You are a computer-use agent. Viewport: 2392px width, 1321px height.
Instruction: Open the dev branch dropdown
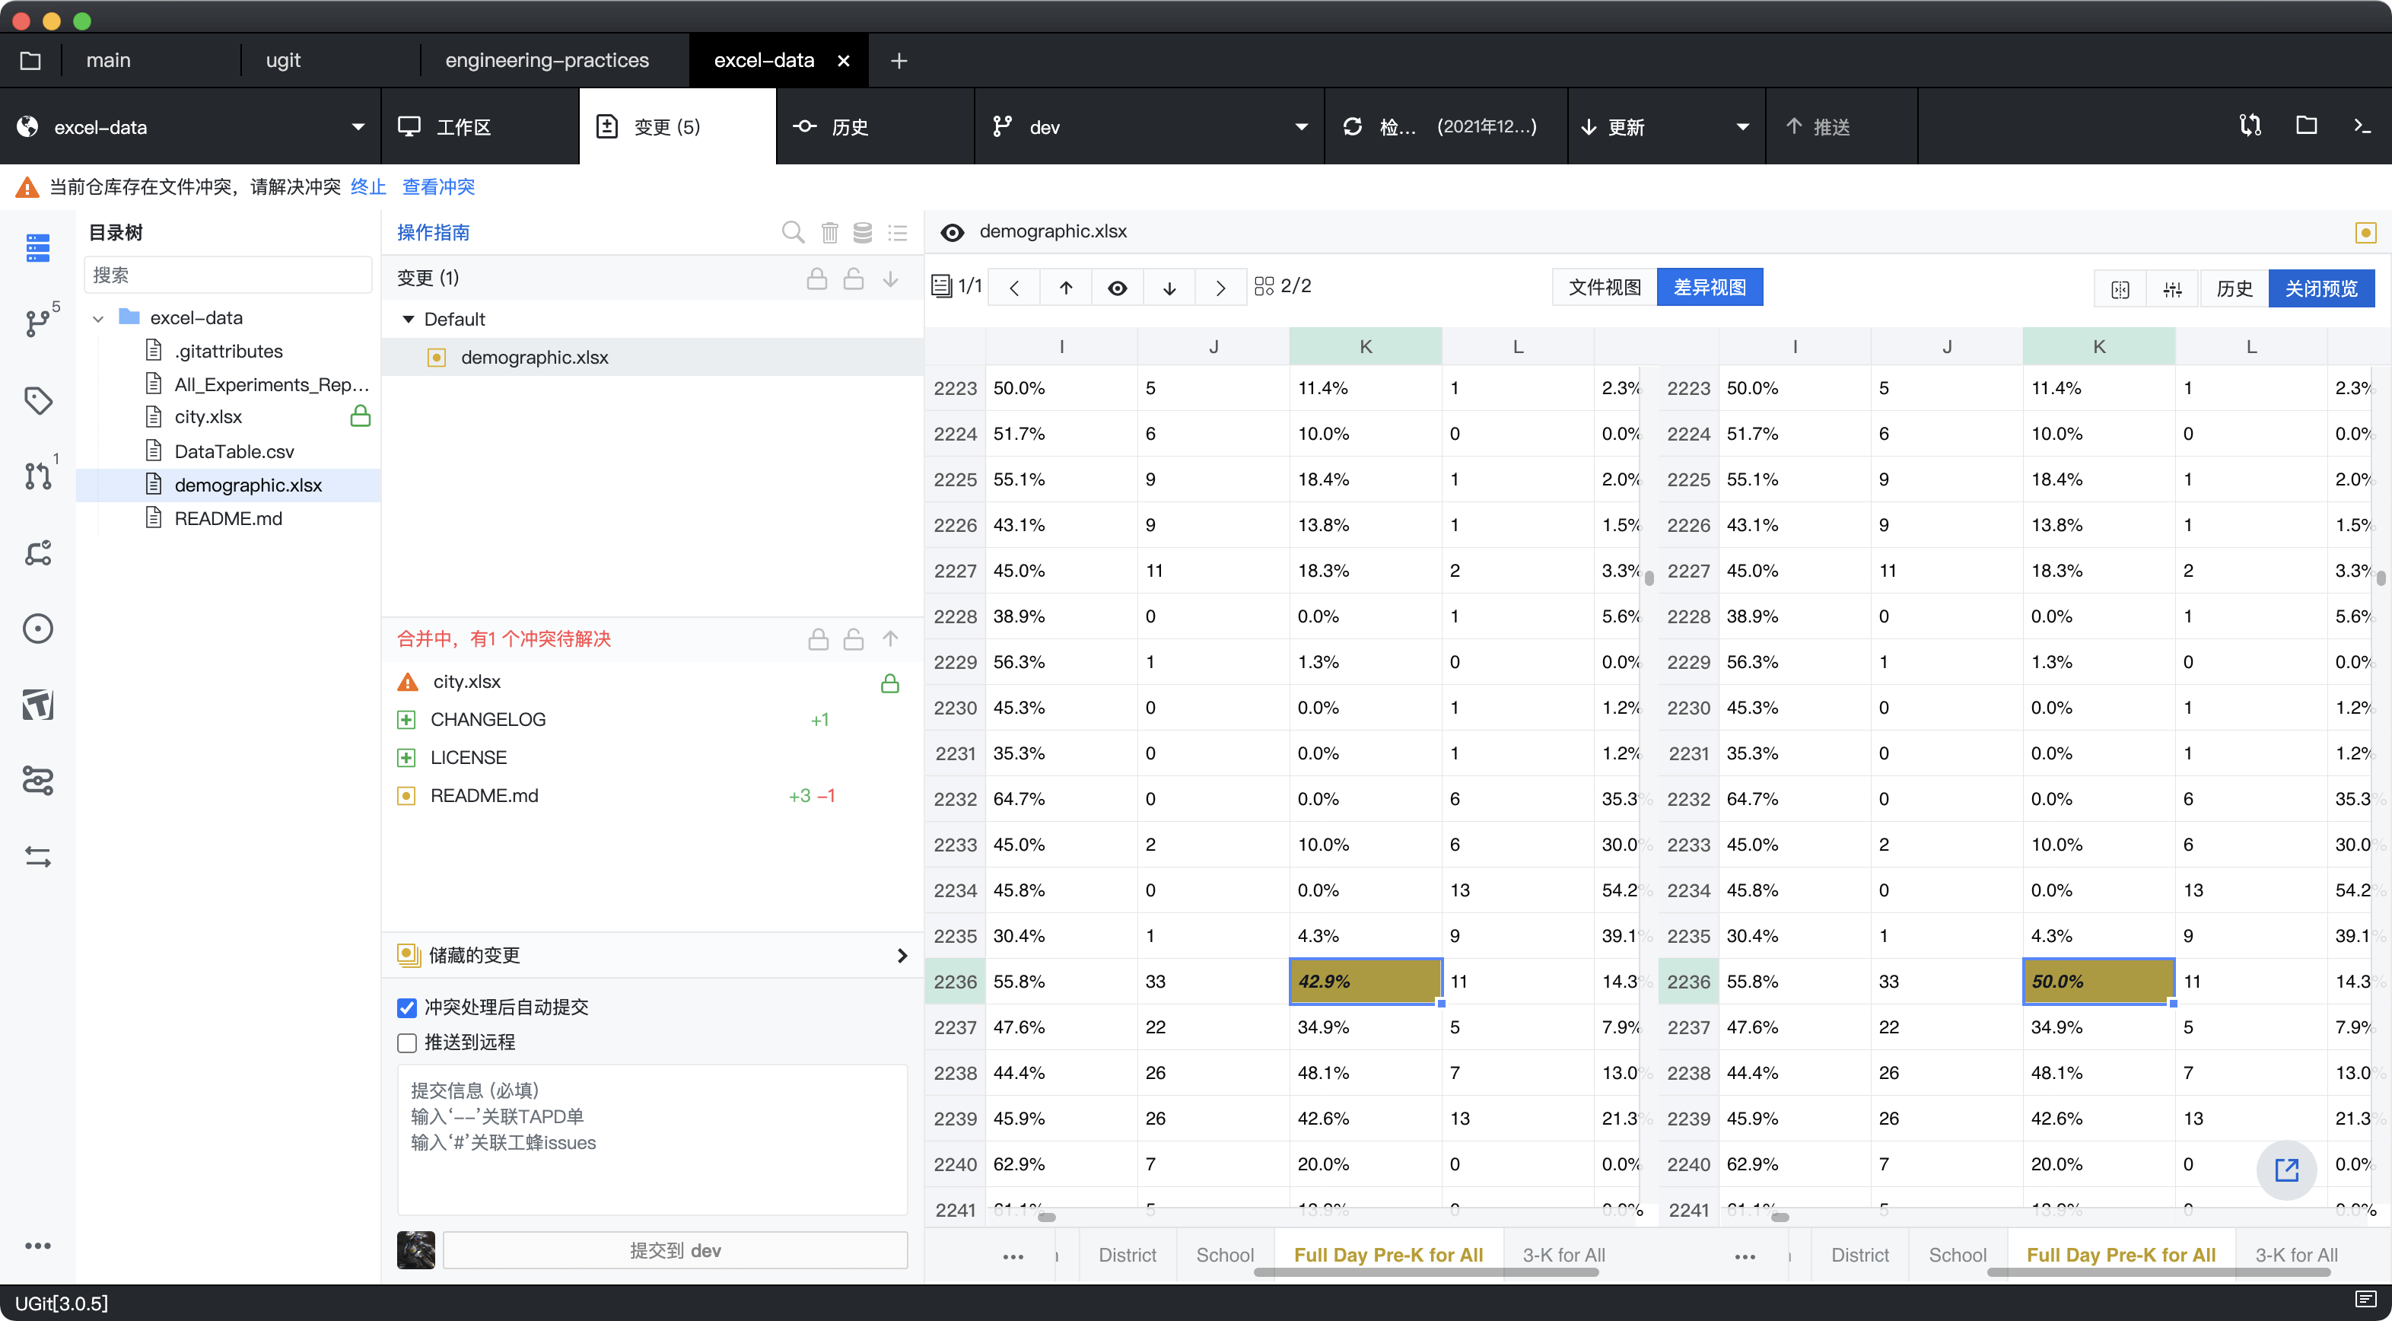1149,126
